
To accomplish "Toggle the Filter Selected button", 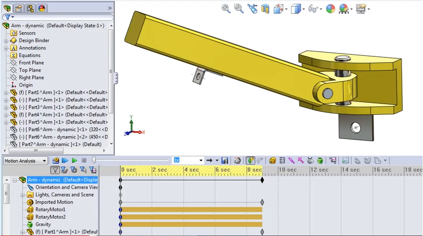I will pyautogui.click(x=84, y=170).
